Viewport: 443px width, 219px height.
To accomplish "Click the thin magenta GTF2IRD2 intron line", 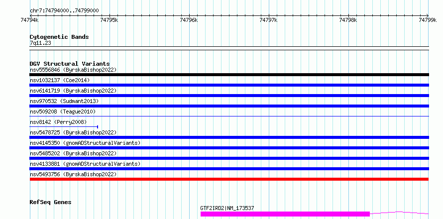I will tap(399, 213).
